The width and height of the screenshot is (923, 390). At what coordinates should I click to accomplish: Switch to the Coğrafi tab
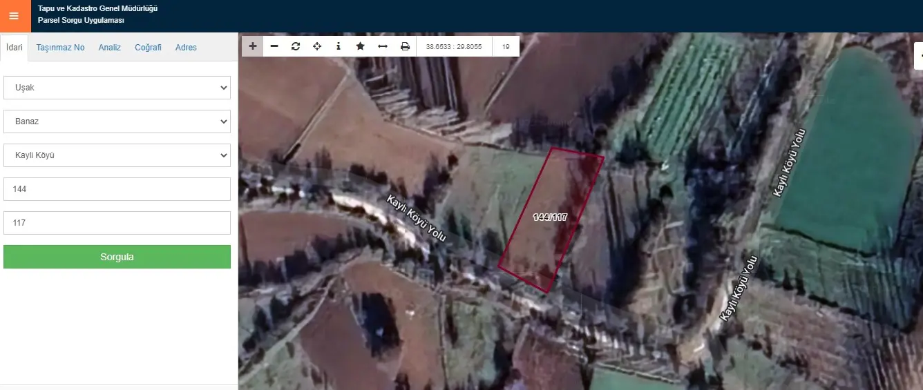pyautogui.click(x=148, y=48)
